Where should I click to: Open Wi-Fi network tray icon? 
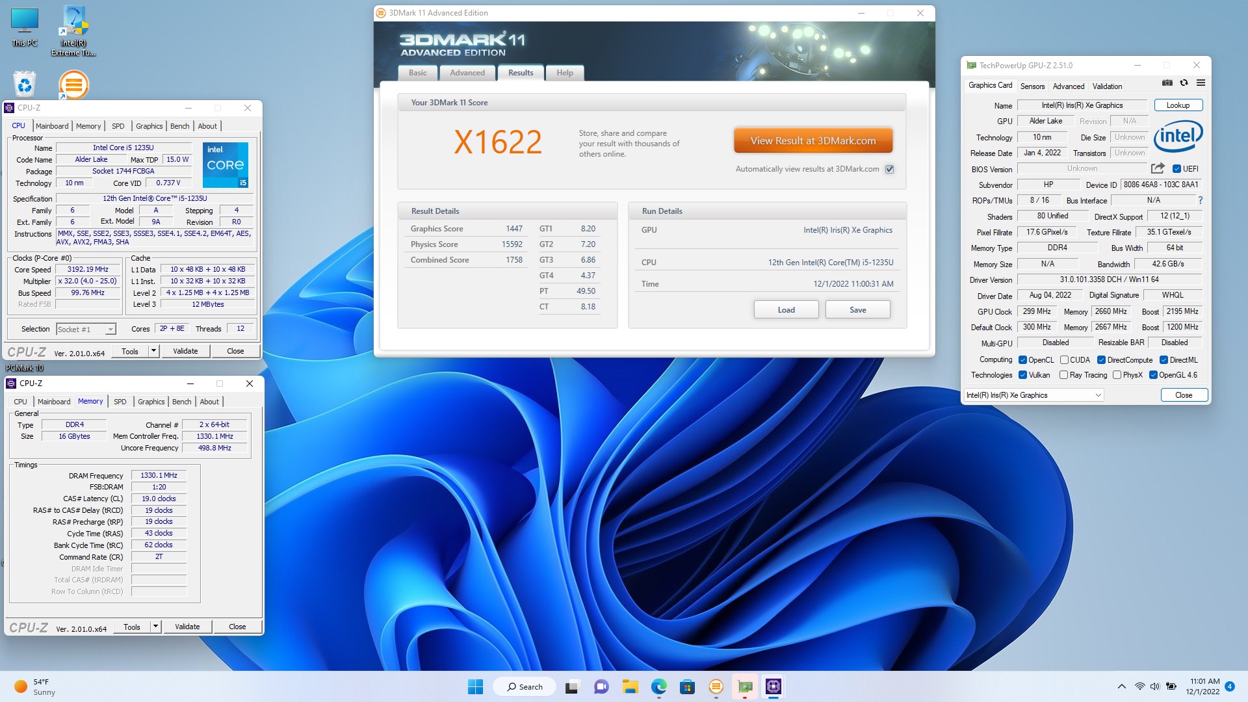pyautogui.click(x=1139, y=686)
